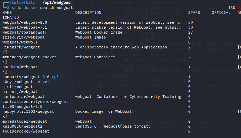241x138 pixels.
Task: Select the star count 69
Action: 191,22
